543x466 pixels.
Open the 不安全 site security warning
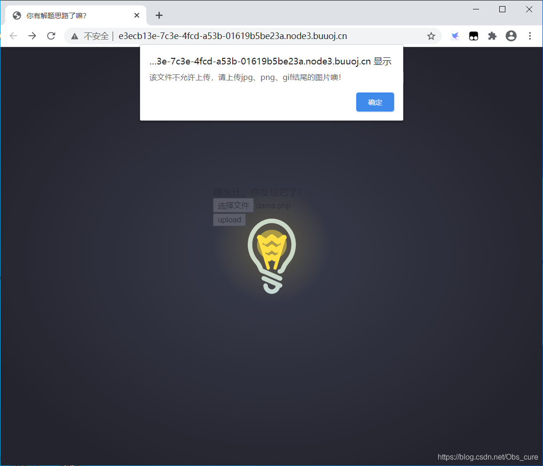90,36
